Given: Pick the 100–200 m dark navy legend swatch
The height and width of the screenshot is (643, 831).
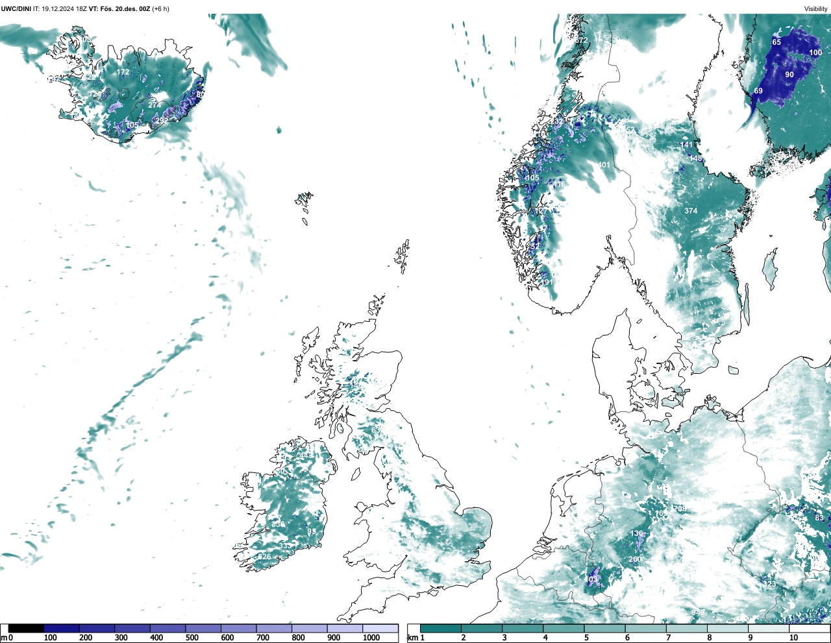Looking at the screenshot, I should click(62, 628).
